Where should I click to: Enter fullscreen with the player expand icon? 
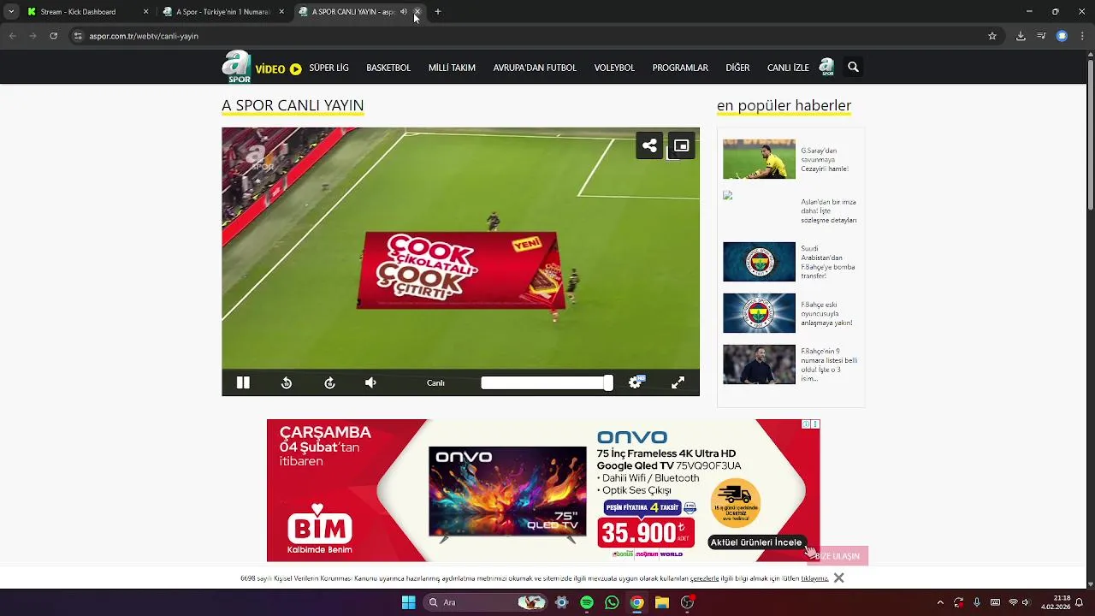point(678,382)
